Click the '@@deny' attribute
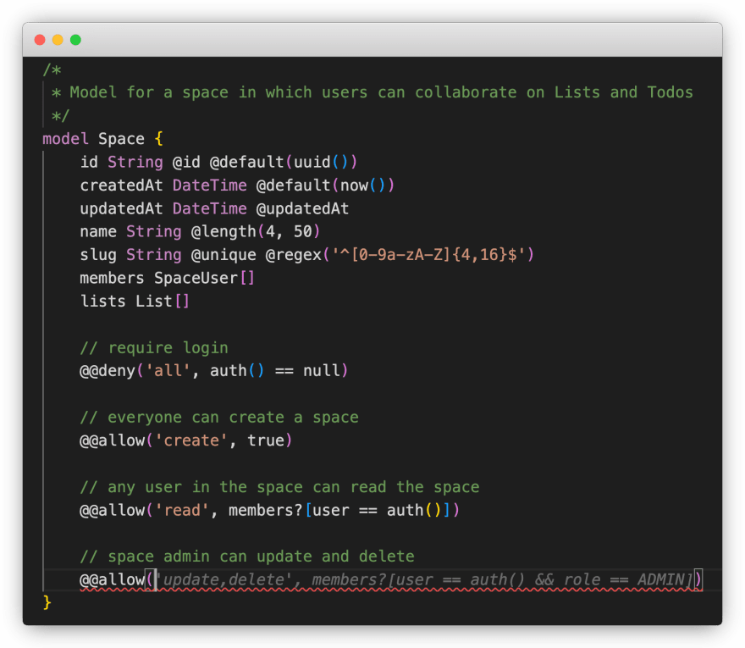This screenshot has width=745, height=648. click(x=108, y=371)
